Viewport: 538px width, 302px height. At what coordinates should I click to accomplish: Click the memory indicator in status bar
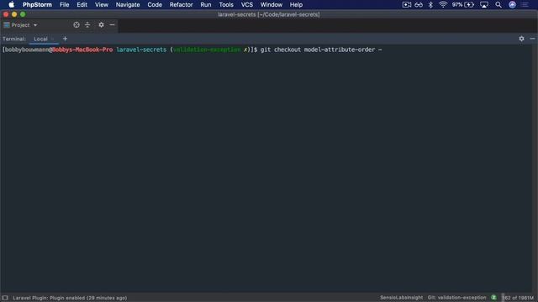(x=518, y=298)
